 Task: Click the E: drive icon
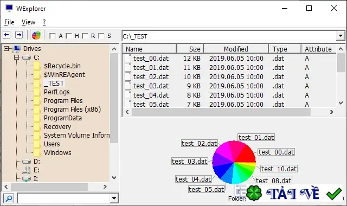click(27, 170)
